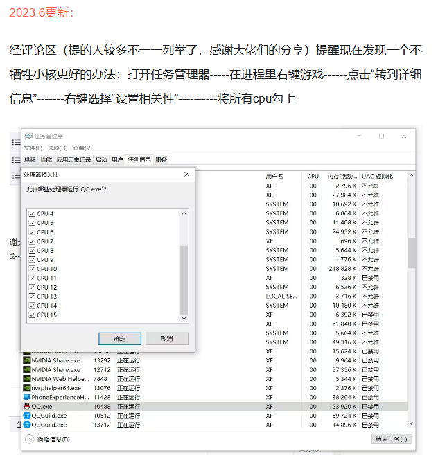
Task: Click PID 13076 cell
Action: [102, 388]
